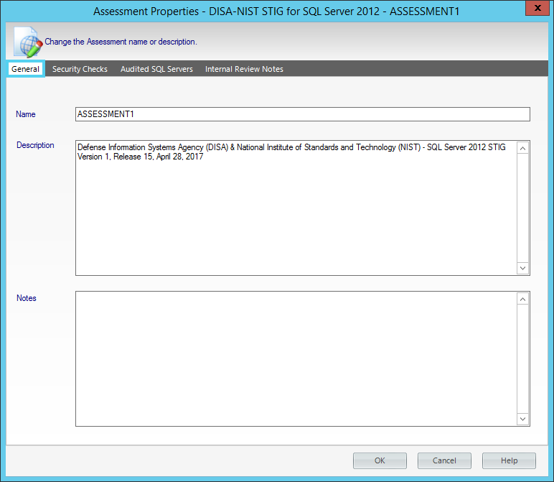Open the Internal Review Notes tab
The image size is (554, 482).
click(244, 69)
